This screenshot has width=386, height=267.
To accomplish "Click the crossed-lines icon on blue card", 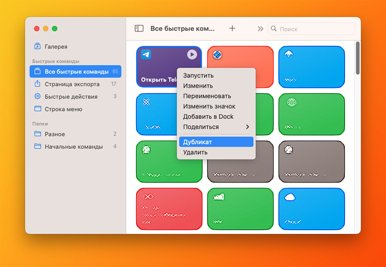I will 146,102.
